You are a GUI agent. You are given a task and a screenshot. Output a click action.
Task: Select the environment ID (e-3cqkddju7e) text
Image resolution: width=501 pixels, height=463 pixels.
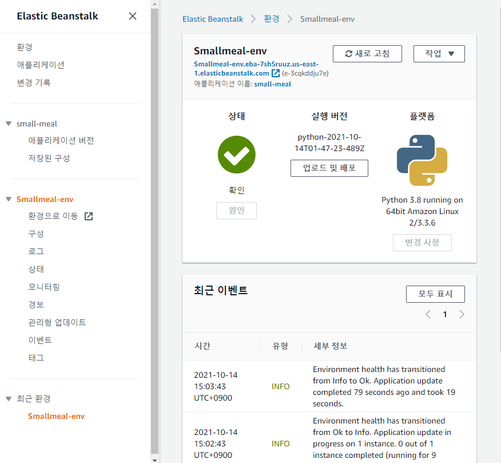pyautogui.click(x=305, y=73)
